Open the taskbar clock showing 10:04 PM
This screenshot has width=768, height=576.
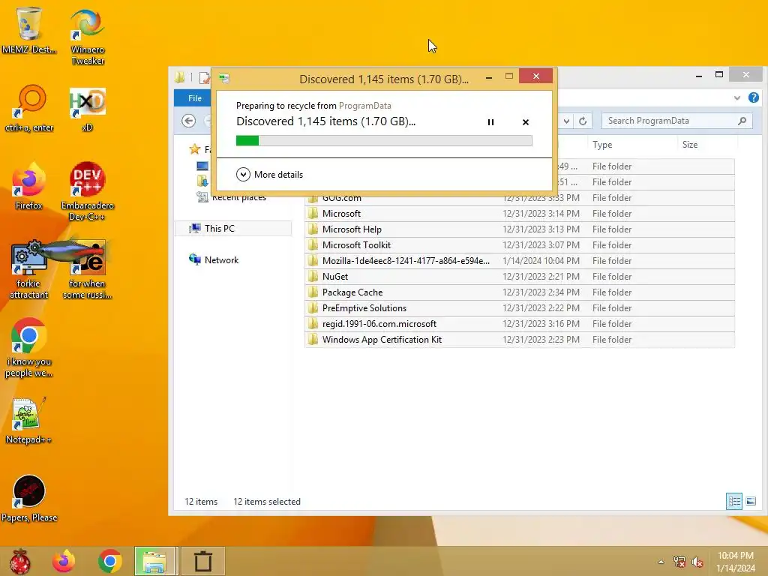coord(735,562)
